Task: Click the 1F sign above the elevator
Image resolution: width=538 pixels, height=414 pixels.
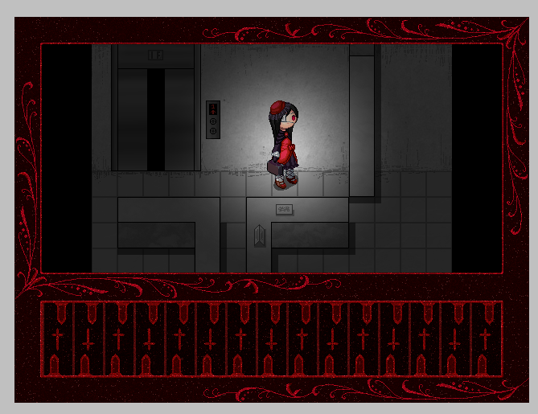Action: (155, 55)
